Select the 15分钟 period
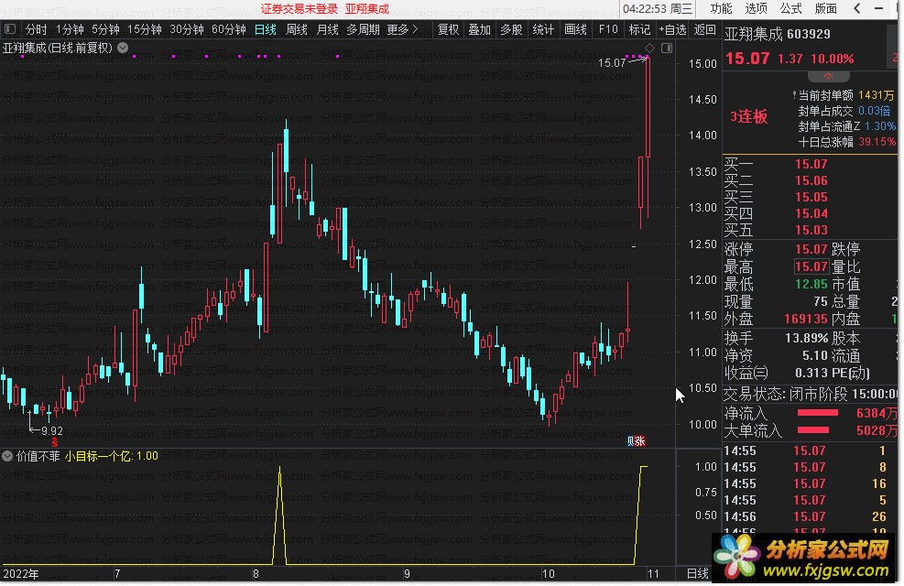The height and width of the screenshot is (586, 904). coord(144,29)
